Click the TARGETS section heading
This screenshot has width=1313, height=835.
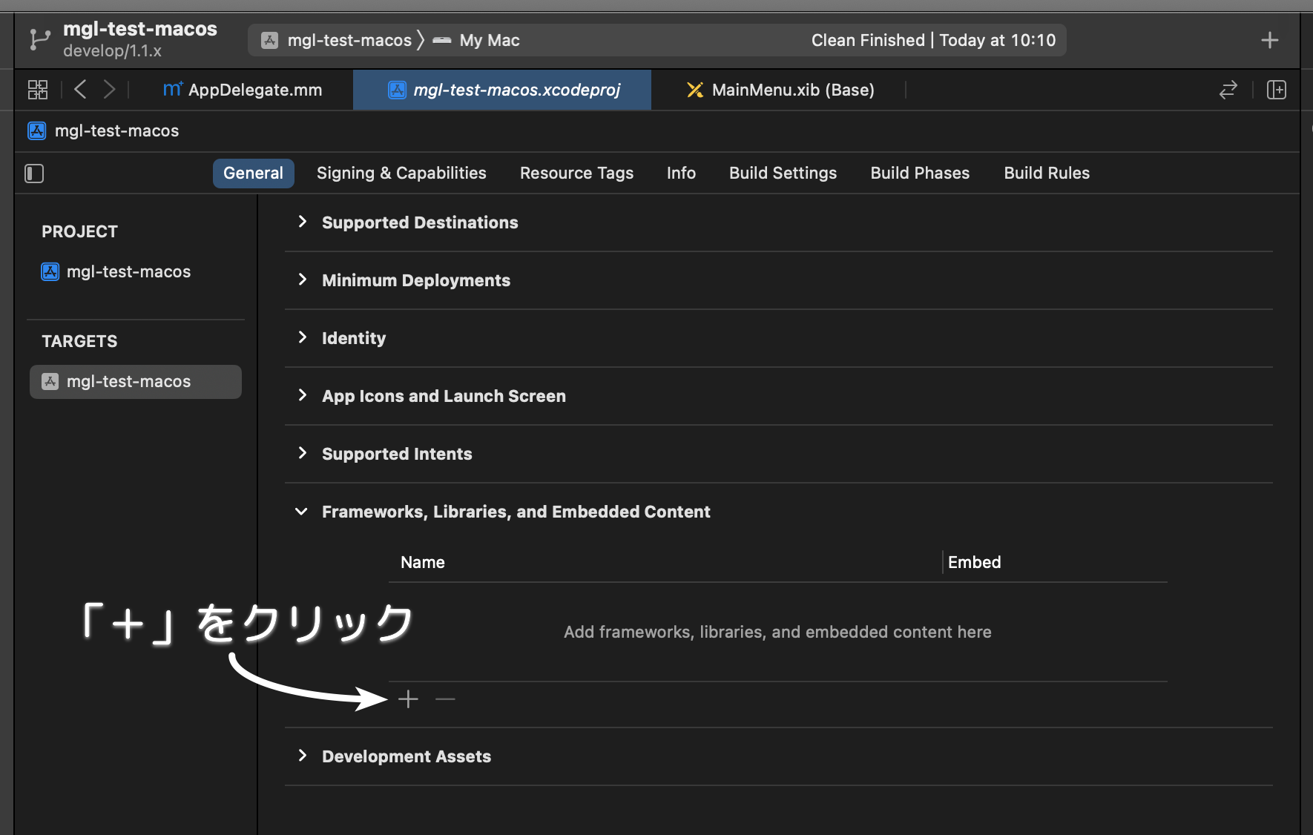79,341
